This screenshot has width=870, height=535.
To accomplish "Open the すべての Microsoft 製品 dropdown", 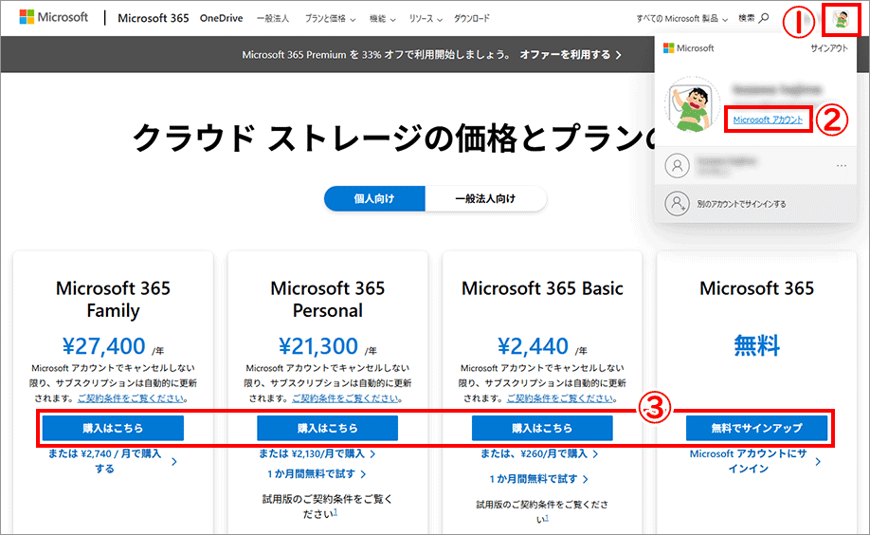I will pos(683,19).
